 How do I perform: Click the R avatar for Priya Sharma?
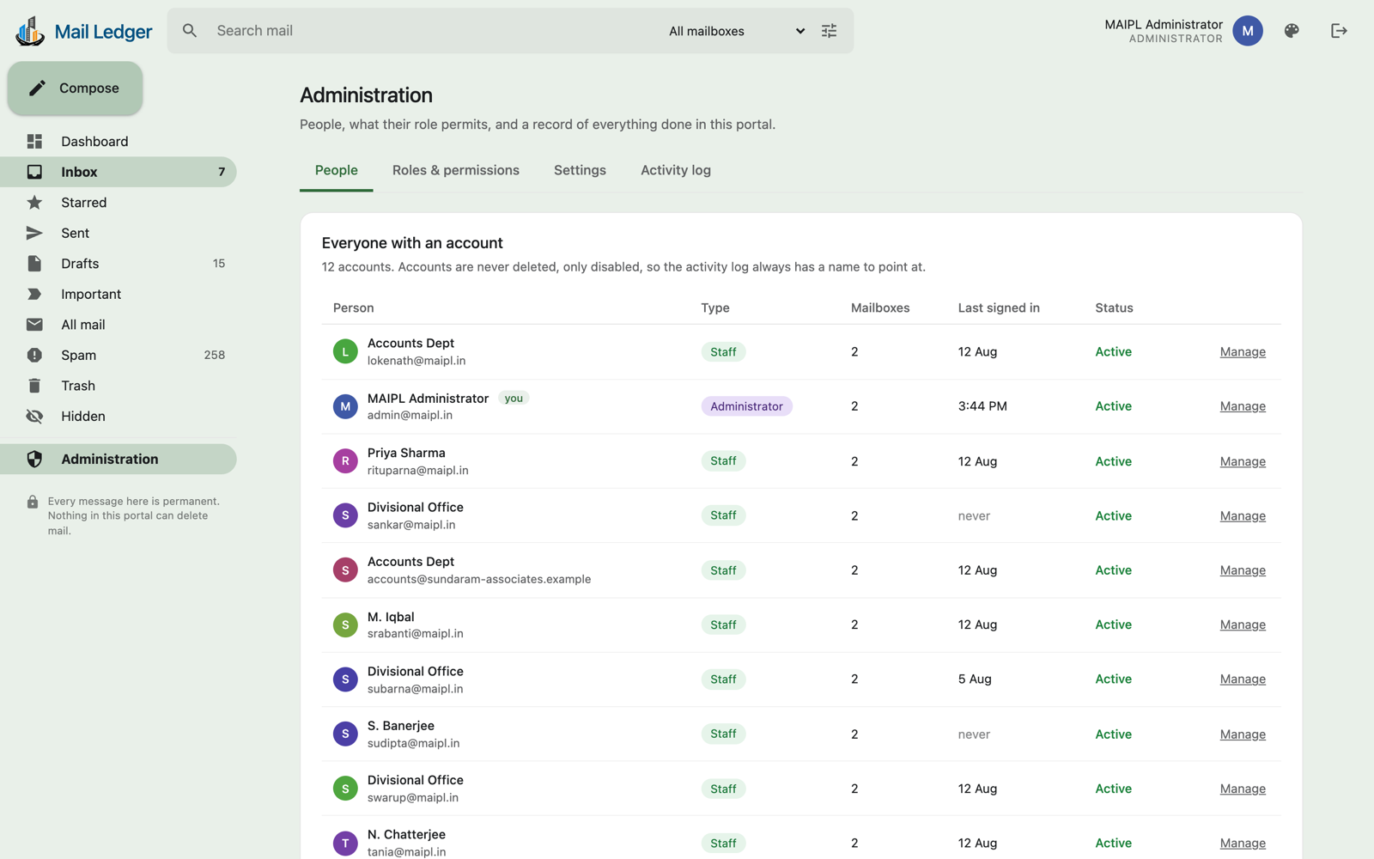tap(345, 461)
